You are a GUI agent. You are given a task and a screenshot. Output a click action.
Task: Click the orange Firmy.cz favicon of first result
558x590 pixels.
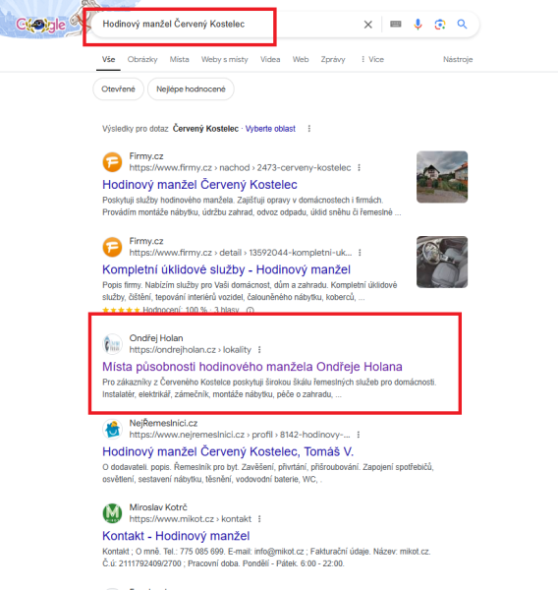(x=112, y=162)
